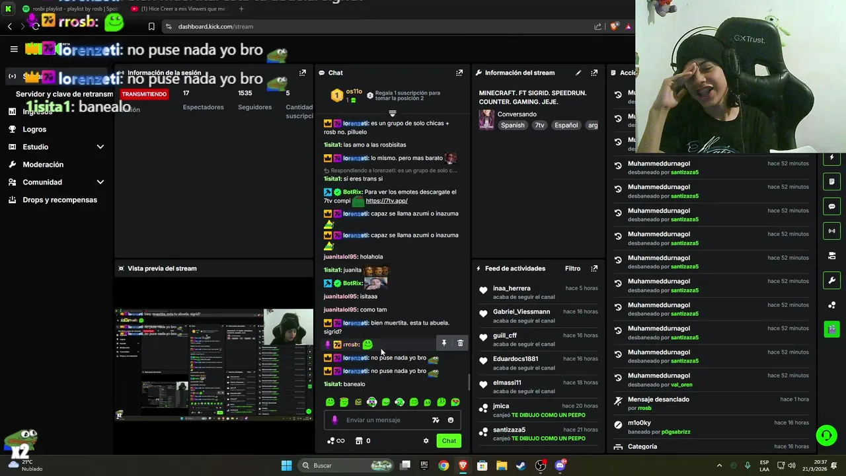Open Epic Games Launcher from the taskbar
Image resolution: width=846 pixels, height=476 pixels.
coord(424,465)
